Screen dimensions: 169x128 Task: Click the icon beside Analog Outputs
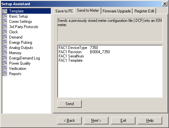coord(5,48)
